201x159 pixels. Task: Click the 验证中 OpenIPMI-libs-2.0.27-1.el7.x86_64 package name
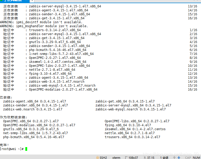59,66
